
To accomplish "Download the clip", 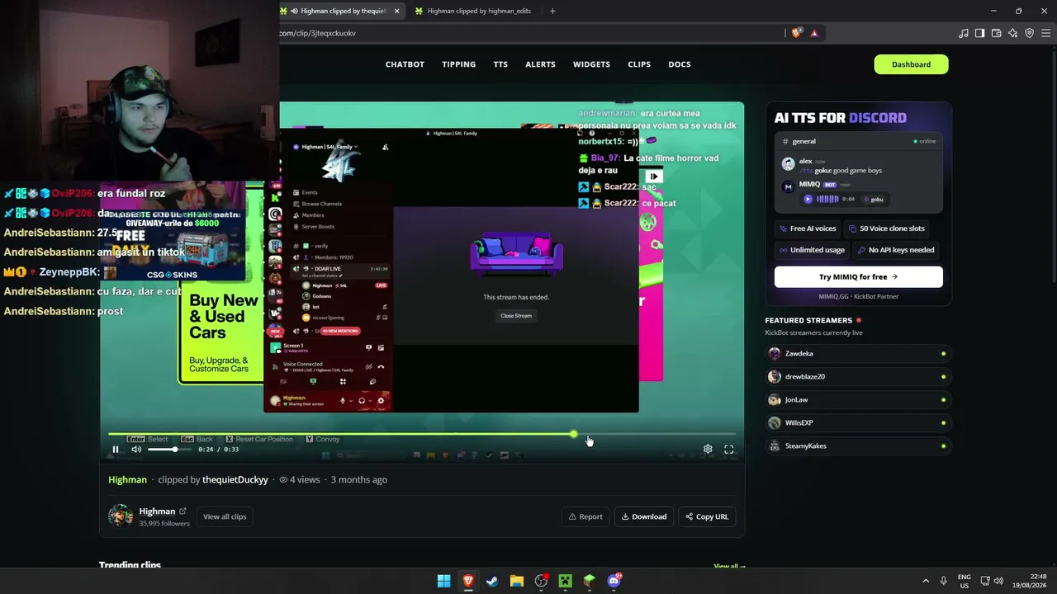I will [643, 516].
